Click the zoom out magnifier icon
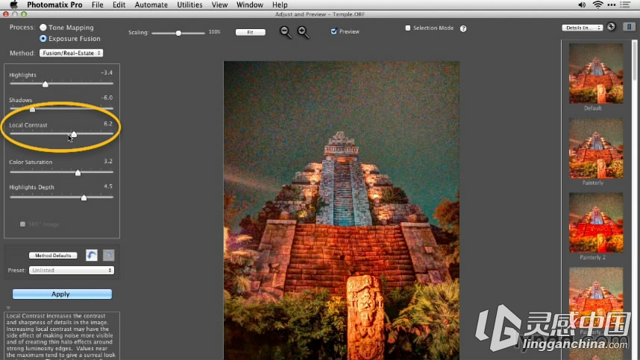 pos(285,32)
